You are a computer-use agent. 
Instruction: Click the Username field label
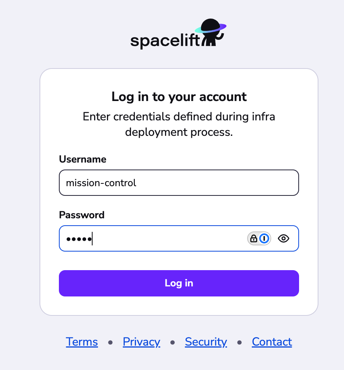[82, 159]
